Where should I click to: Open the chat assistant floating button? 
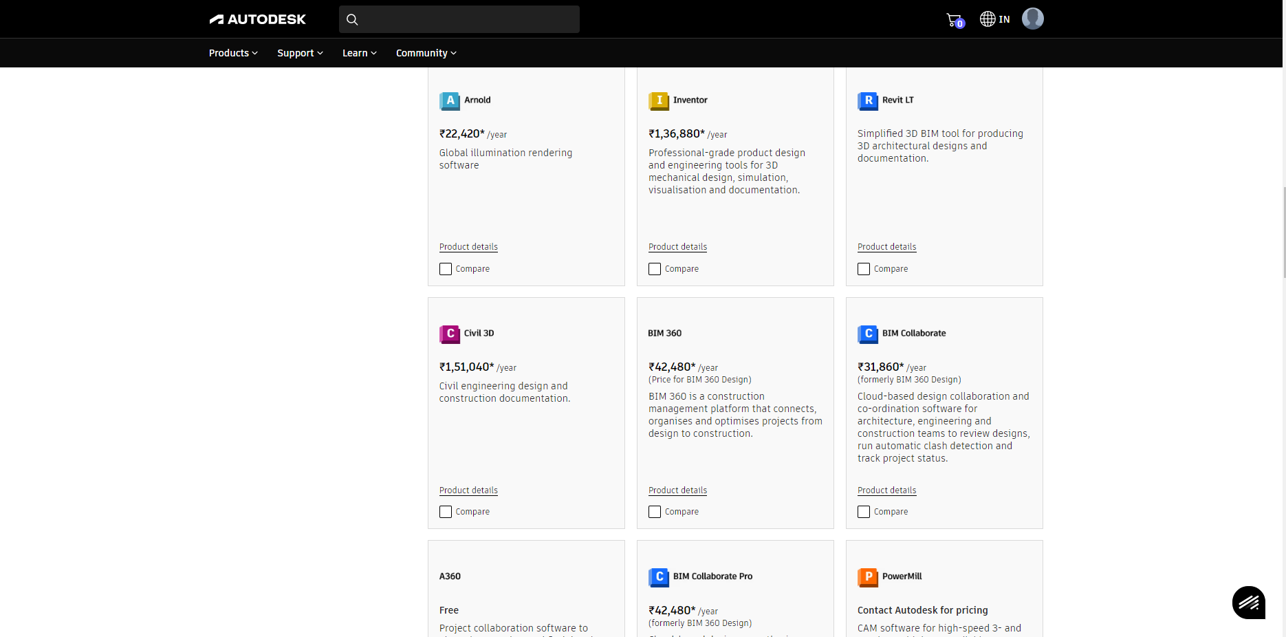click(1249, 603)
